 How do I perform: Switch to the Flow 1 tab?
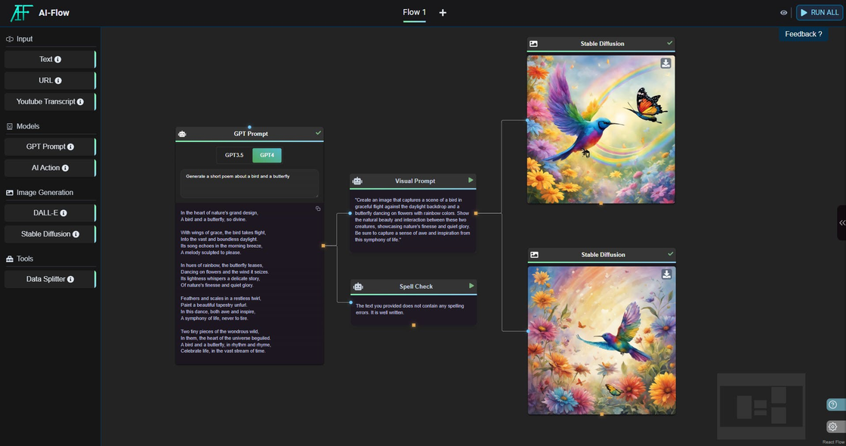click(x=414, y=12)
